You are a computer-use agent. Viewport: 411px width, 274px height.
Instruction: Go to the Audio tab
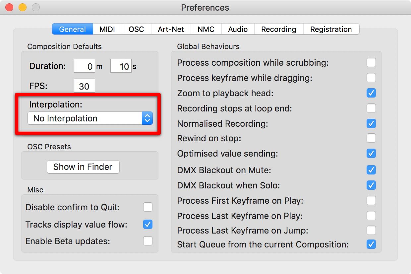click(238, 29)
